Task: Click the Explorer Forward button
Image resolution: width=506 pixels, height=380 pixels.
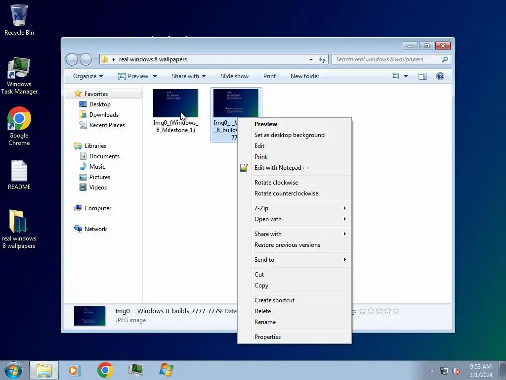Action: point(85,59)
